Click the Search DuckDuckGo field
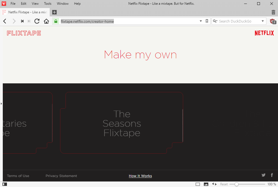 (239, 21)
